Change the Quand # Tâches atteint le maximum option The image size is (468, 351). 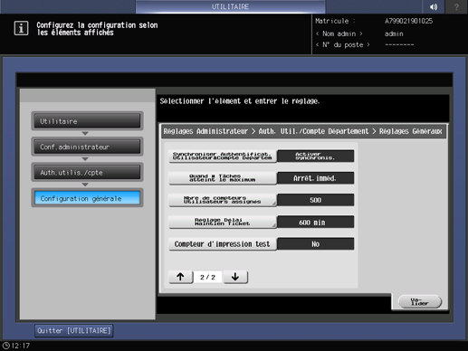(x=223, y=178)
